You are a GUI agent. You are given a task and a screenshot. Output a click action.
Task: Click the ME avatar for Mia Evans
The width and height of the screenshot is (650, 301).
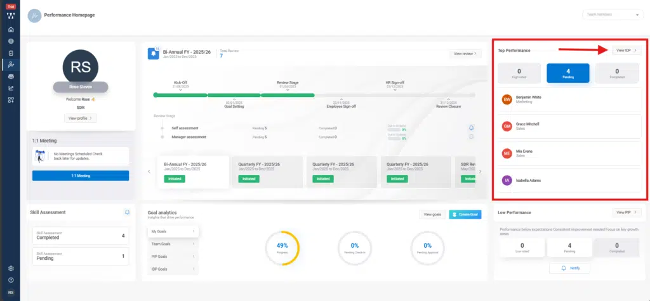pyautogui.click(x=507, y=153)
